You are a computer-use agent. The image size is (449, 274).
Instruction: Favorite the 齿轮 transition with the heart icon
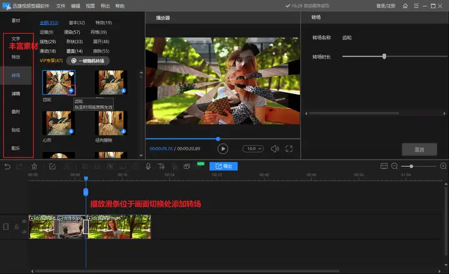tap(71, 74)
